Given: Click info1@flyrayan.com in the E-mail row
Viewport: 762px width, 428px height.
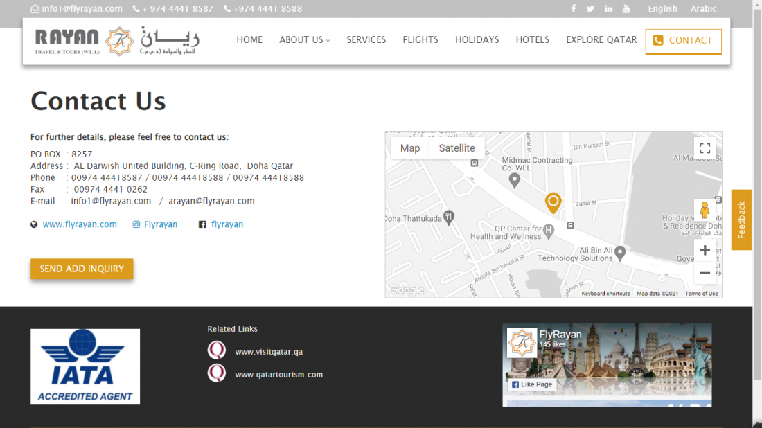Looking at the screenshot, I should pyautogui.click(x=111, y=201).
